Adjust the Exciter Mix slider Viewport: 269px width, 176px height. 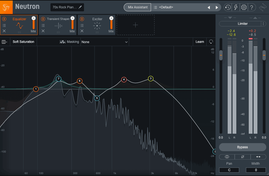[111, 23]
